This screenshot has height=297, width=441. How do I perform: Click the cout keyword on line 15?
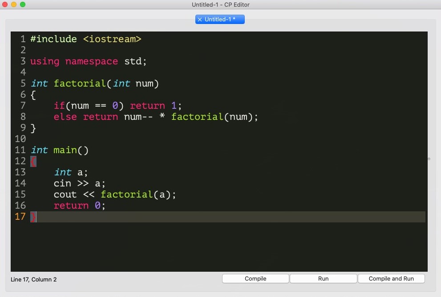coord(65,194)
